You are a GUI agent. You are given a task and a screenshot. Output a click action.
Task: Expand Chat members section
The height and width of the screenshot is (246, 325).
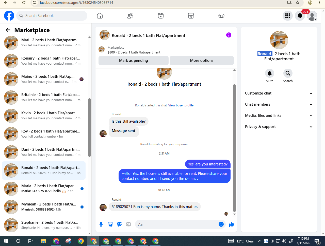(279, 104)
